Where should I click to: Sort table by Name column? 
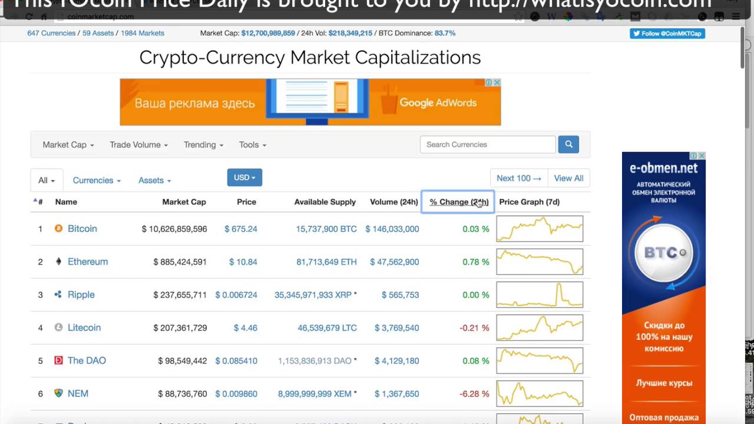coord(66,202)
